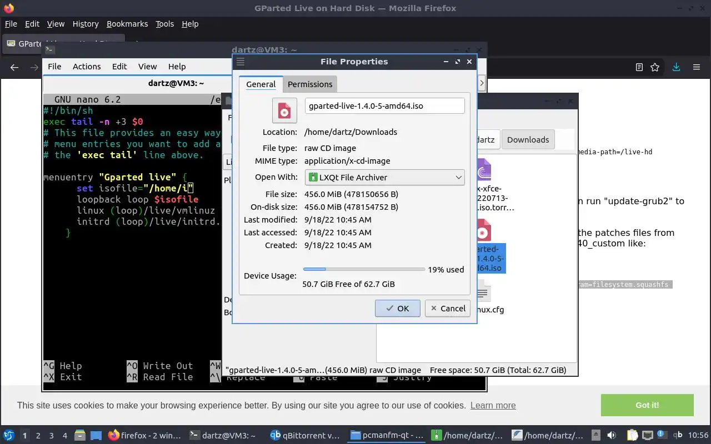Switch to virtual desktop 4
Viewport: 711px width, 444px height.
tap(65, 436)
